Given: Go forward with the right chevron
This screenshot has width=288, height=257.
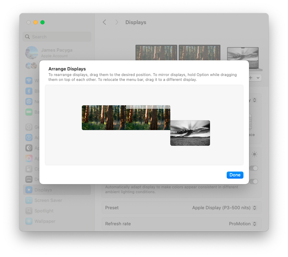Looking at the screenshot, I should pos(117,22).
